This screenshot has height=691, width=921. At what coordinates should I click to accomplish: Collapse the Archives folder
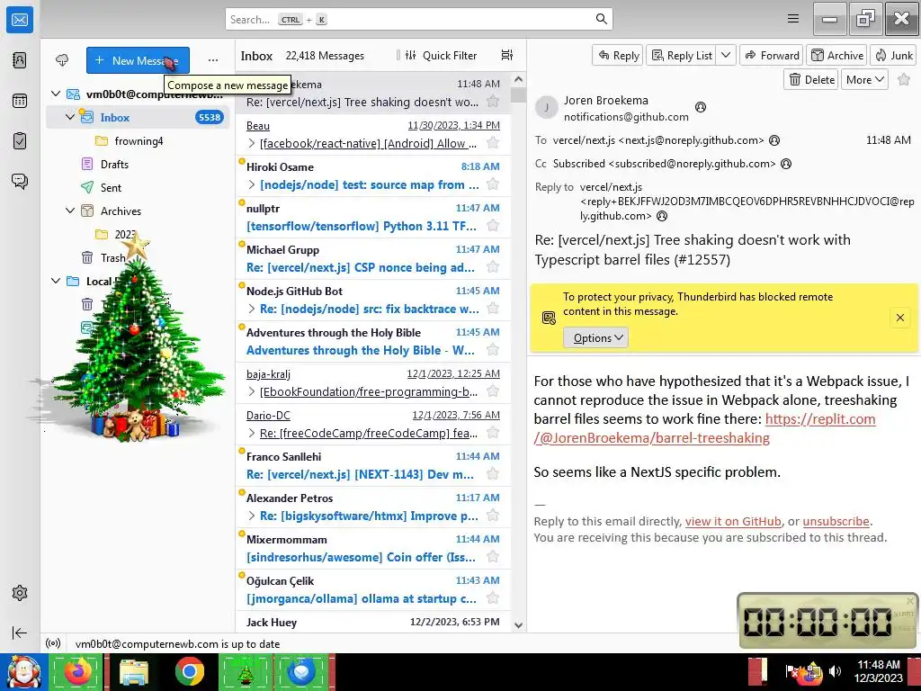tap(70, 211)
